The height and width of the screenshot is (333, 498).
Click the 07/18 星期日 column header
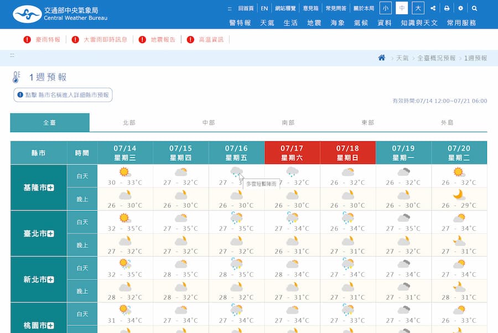pos(348,153)
